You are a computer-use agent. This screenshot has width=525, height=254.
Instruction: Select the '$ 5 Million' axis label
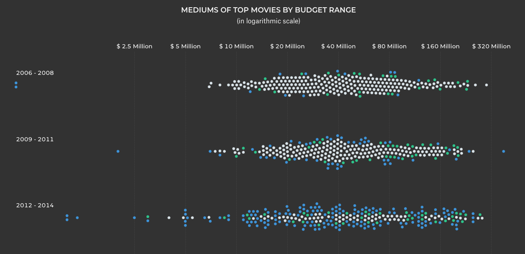(185, 46)
